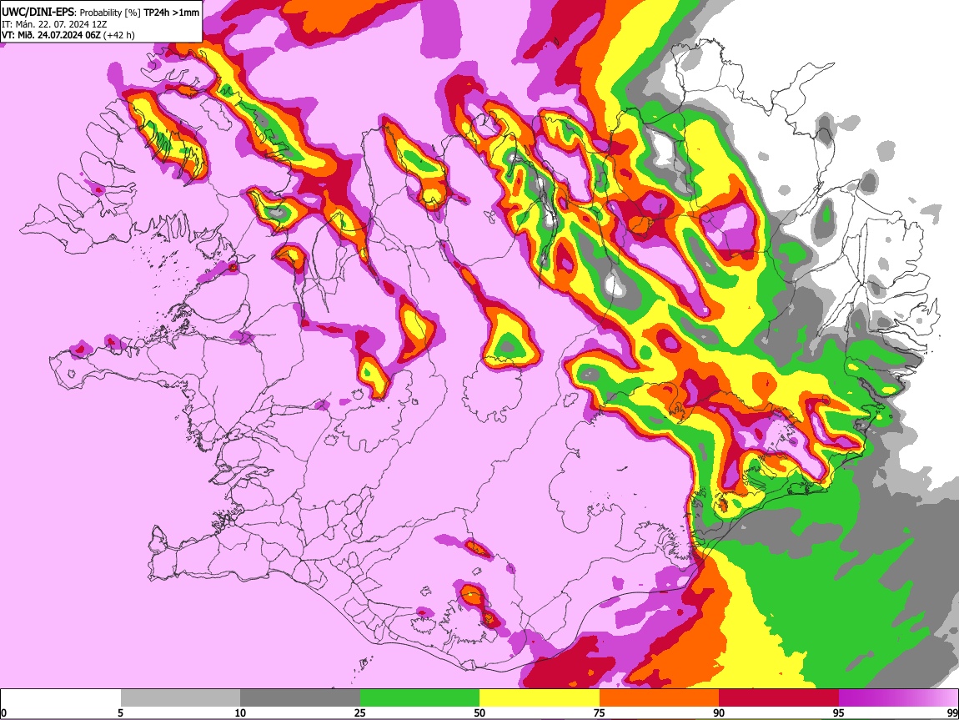959x720 pixels.
Task: Click legend value "0"
Action: point(3,712)
